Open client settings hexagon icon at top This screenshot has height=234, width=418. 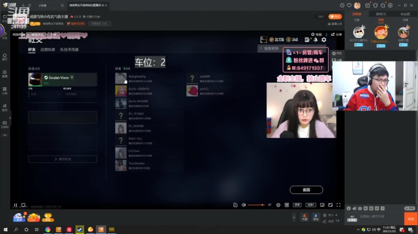tap(390, 5)
